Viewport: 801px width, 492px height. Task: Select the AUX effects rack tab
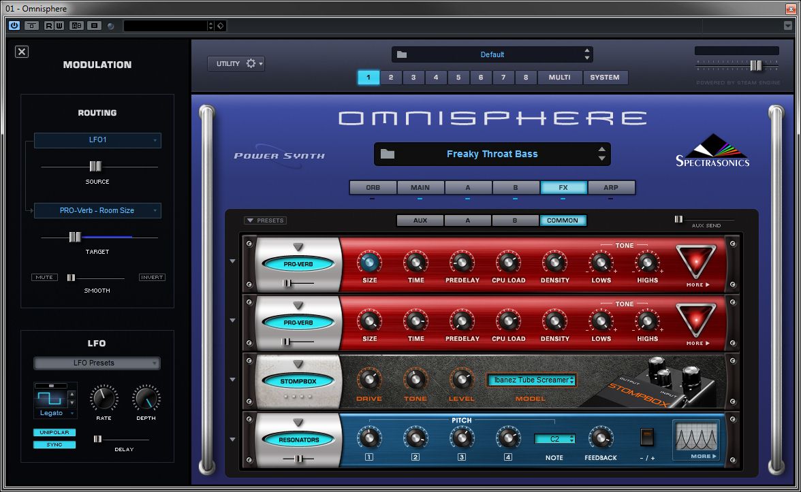coord(420,220)
